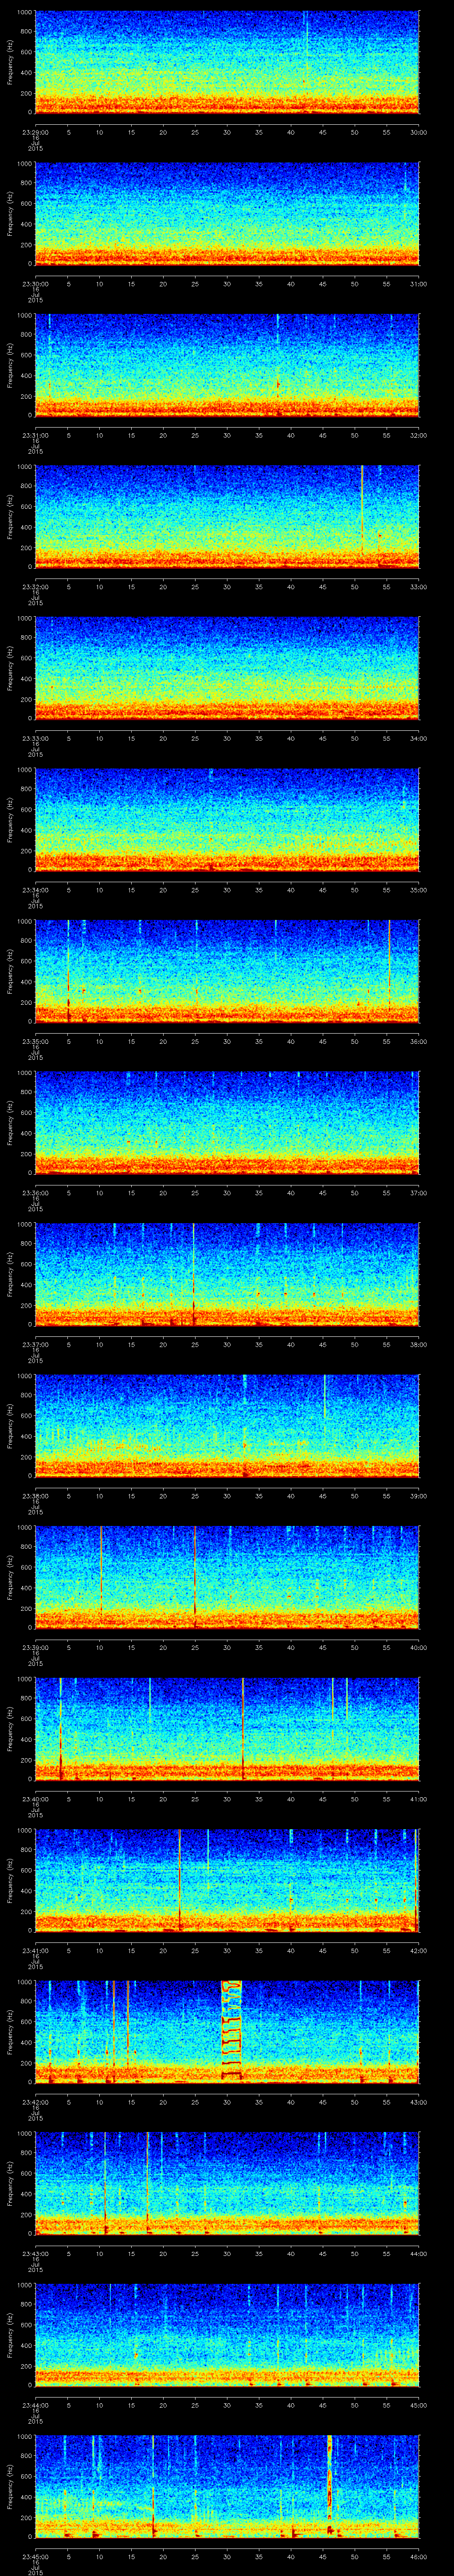This screenshot has width=454, height=2576.
Task: Click the 23:44:00 time axis label
Action: [x=35, y=2404]
